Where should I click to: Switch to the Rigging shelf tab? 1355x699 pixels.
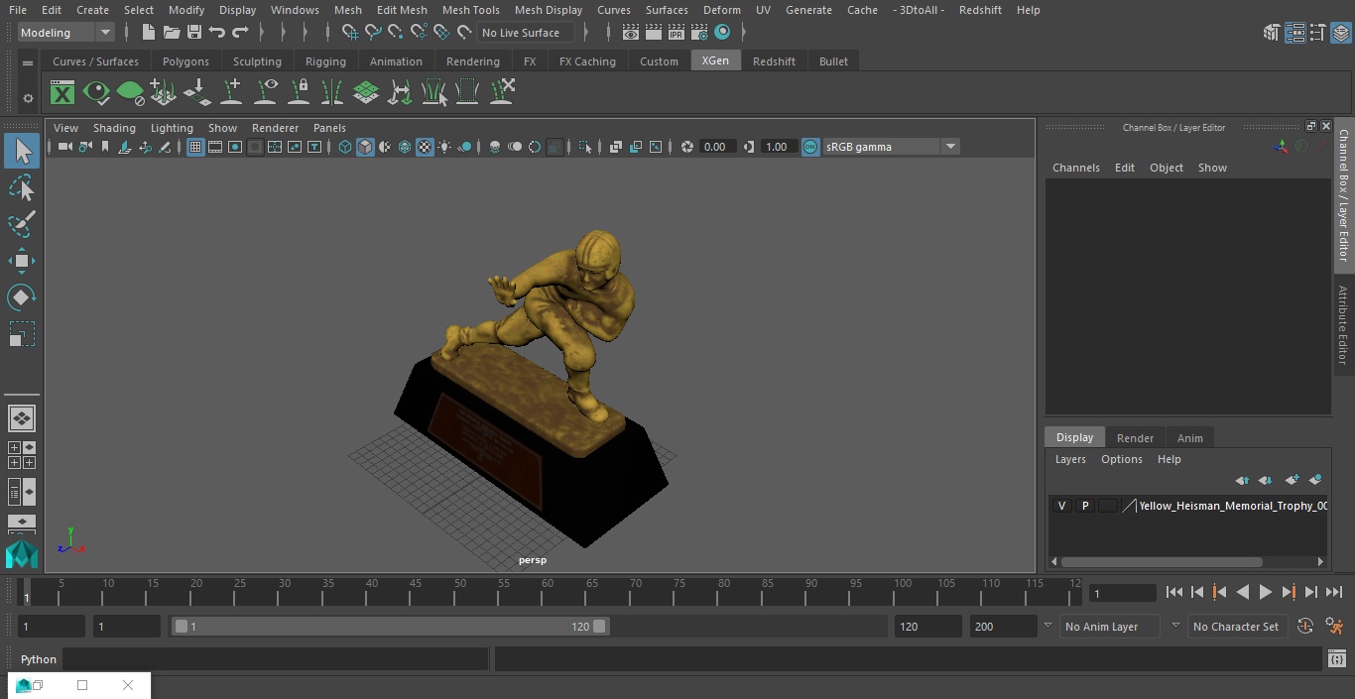325,61
